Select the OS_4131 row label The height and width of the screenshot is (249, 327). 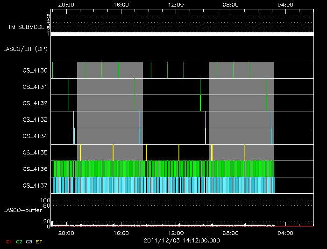point(35,87)
